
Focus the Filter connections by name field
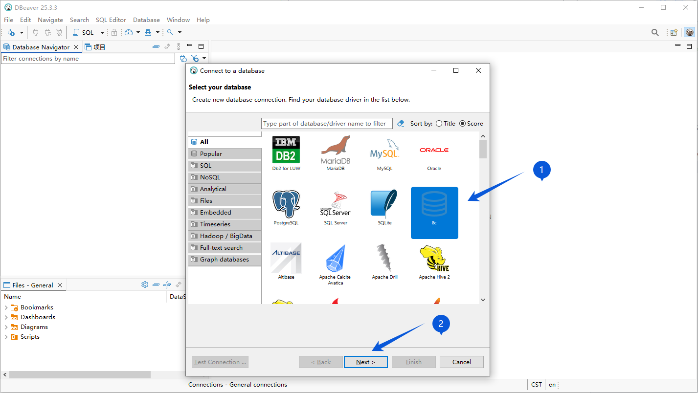tap(88, 59)
